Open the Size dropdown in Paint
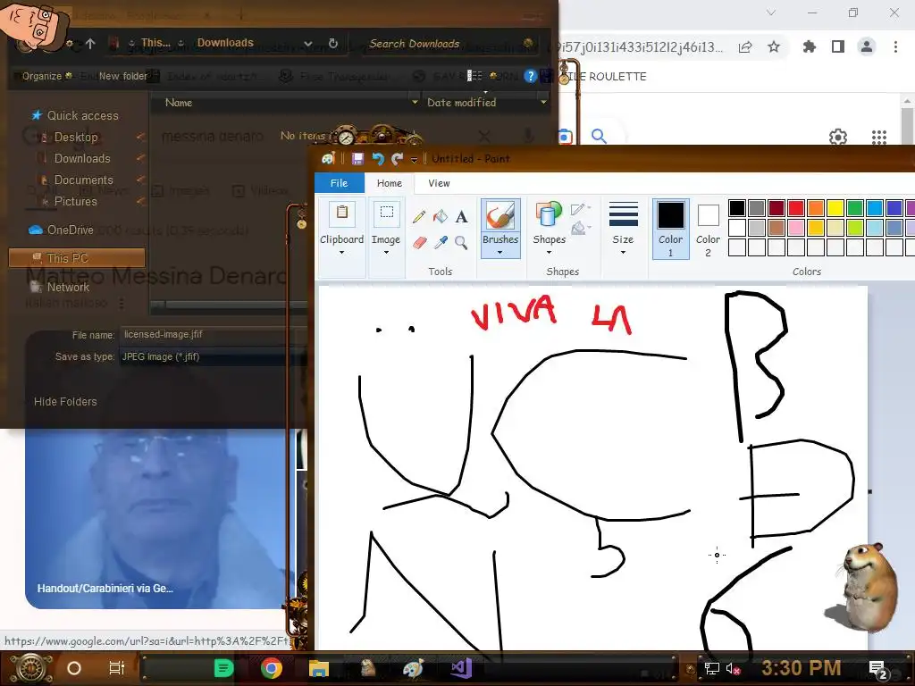 623,229
